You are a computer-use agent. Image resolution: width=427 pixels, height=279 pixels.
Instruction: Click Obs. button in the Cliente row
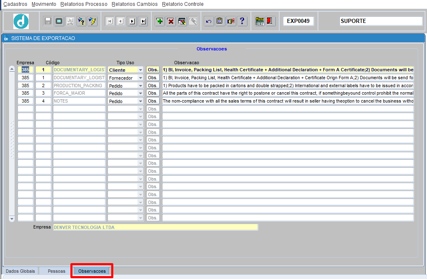(x=153, y=70)
